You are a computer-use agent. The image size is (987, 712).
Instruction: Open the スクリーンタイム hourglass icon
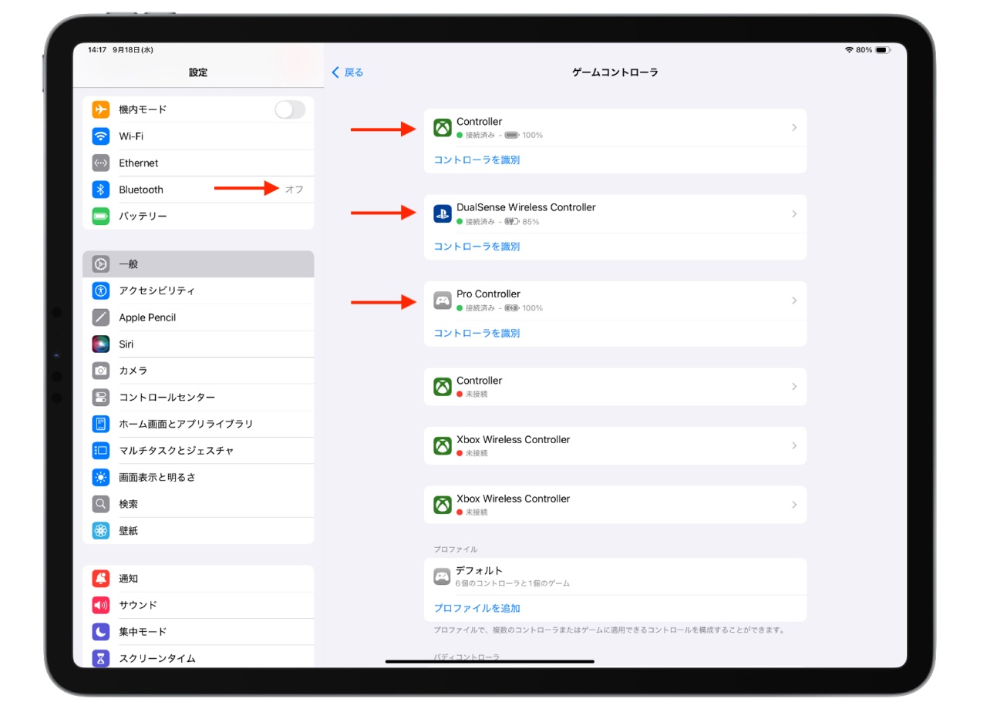(x=101, y=659)
